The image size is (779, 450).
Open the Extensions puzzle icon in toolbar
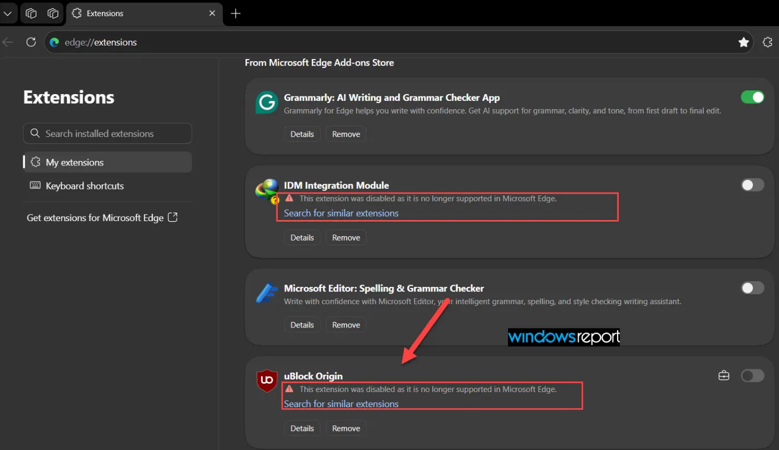pyautogui.click(x=767, y=42)
